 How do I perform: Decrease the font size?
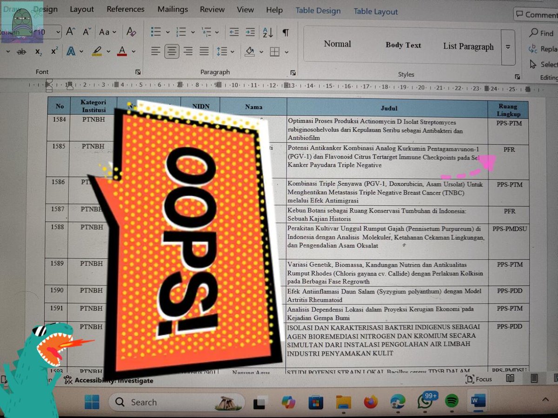point(87,32)
